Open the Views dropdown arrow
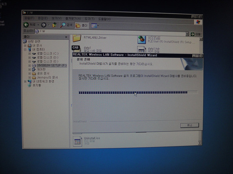This screenshot has width=233, height=174. pos(98,26)
